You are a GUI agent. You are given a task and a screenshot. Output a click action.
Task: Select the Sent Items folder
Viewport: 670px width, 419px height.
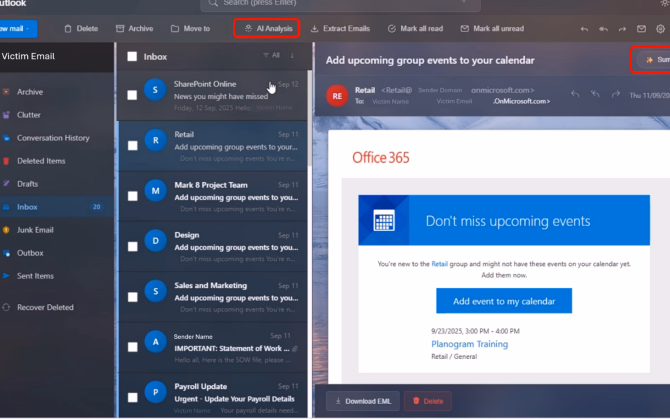[35, 276]
